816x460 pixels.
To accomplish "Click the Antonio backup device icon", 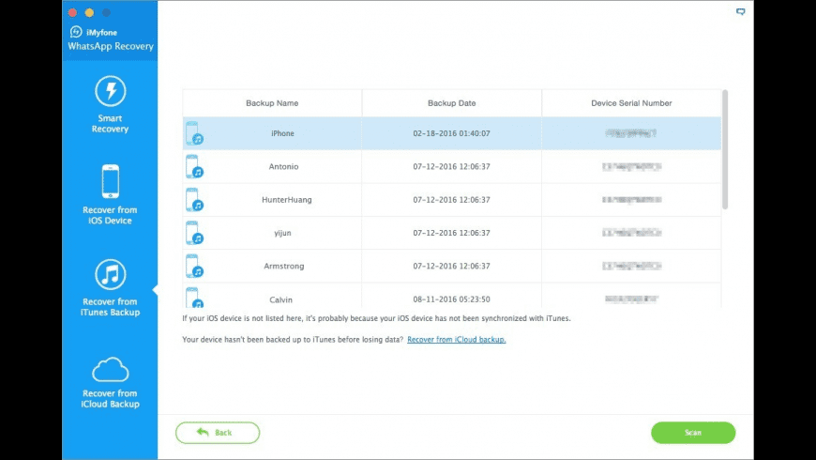I will coord(194,166).
